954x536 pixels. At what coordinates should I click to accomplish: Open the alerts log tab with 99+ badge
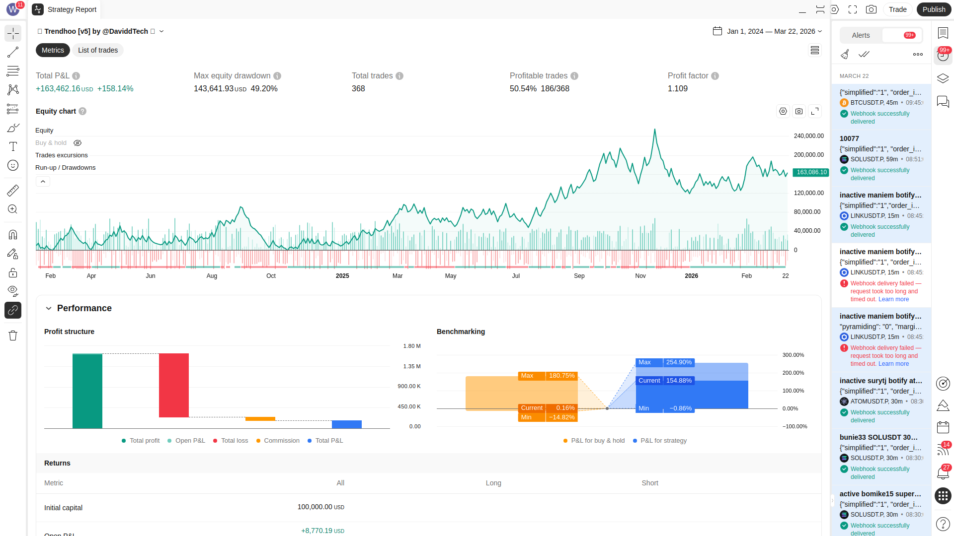(902, 35)
